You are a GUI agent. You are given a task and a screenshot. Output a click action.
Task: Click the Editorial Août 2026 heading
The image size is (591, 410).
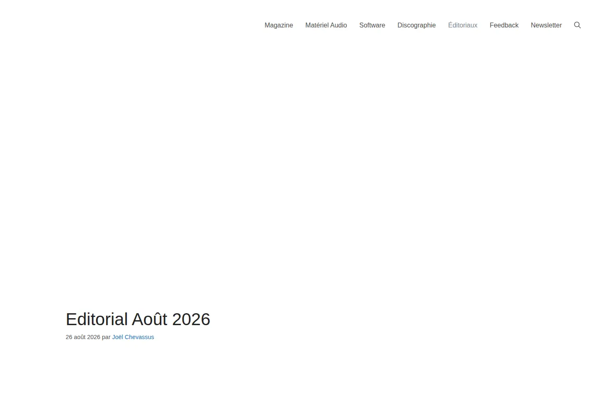(138, 319)
